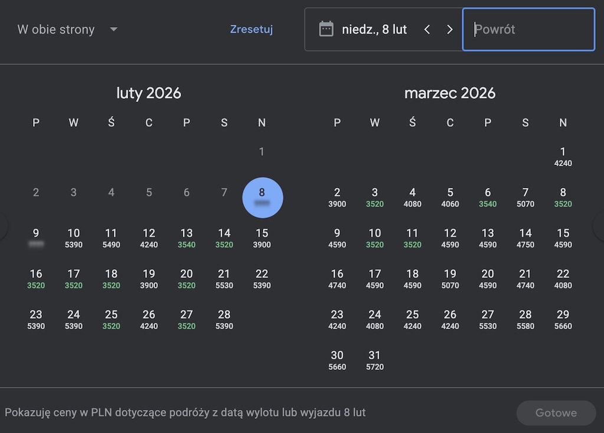Select 10 February priced 5390
This screenshot has height=433, width=604.
(x=74, y=238)
